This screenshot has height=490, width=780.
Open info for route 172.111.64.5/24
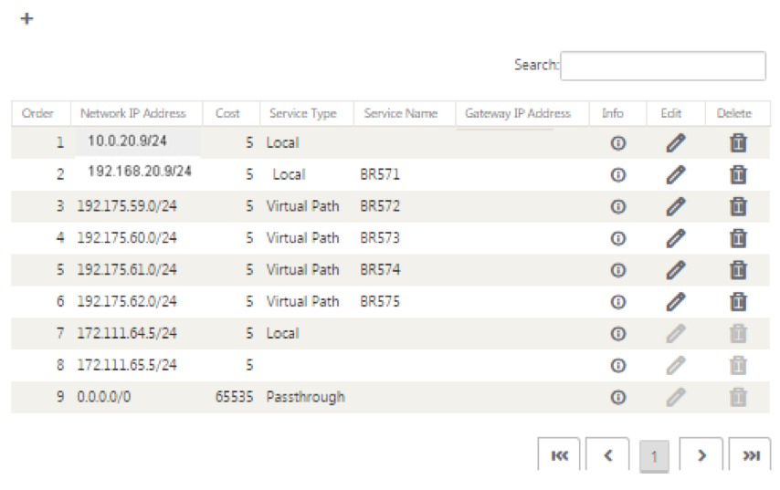(617, 334)
